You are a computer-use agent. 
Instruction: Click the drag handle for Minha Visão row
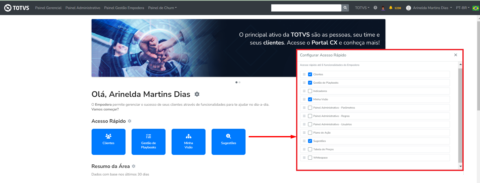304,99
